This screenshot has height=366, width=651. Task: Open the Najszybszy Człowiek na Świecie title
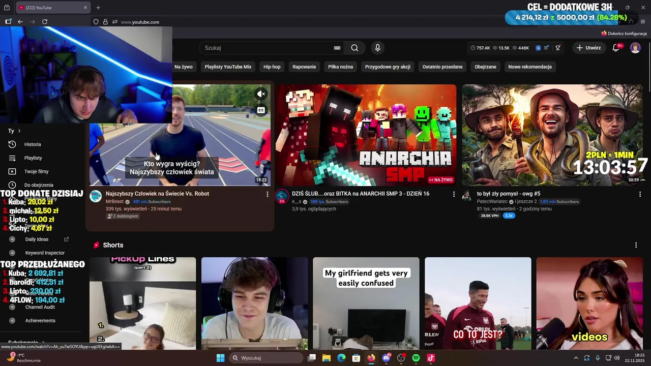(157, 194)
